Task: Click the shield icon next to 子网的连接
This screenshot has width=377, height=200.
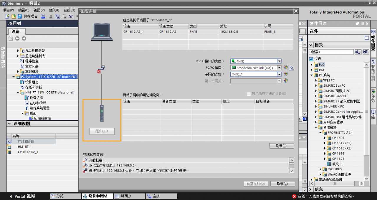Action: pos(285,74)
